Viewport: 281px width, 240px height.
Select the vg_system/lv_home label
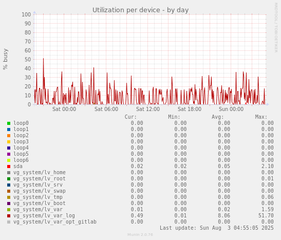point(40,173)
